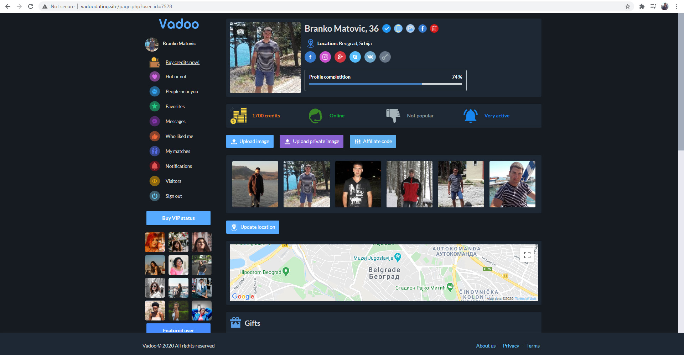Click the blue verified checkmark badge
The height and width of the screenshot is (355, 684).
(x=386, y=28)
